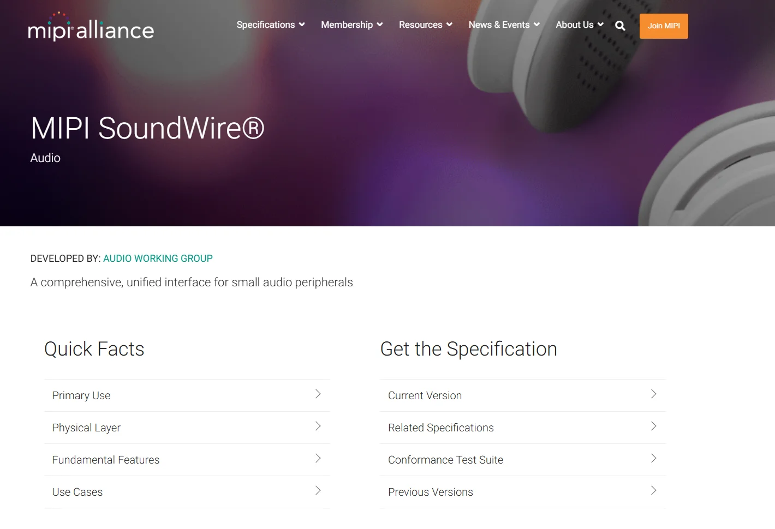Click chevron arrow beside Current Version
The image size is (775, 529).
[653, 394]
